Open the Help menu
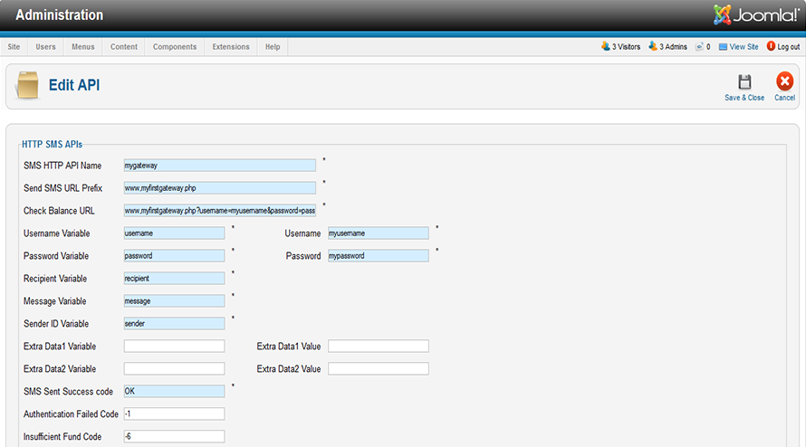806x447 pixels. pyautogui.click(x=273, y=47)
